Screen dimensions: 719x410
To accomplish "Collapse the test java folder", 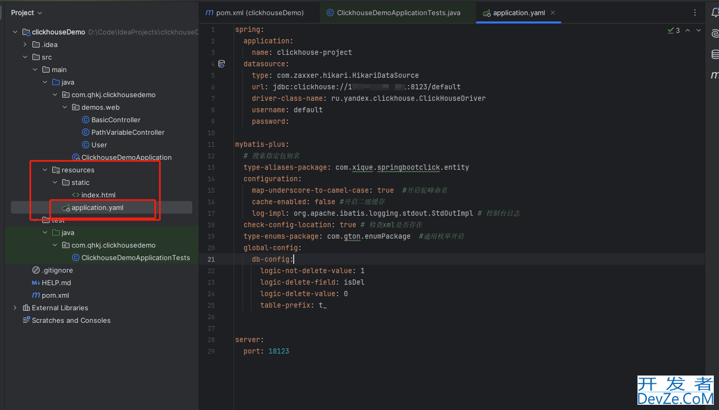I will click(44, 232).
